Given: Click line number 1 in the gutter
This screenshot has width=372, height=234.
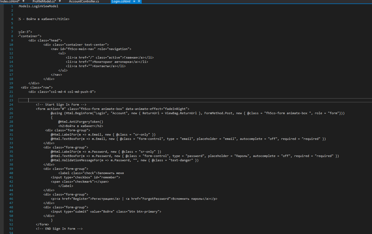Looking at the screenshot, I should coord(12,6).
